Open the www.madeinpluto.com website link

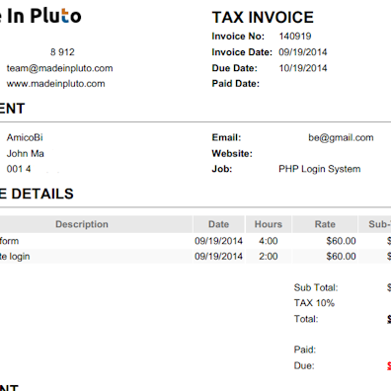coord(55,84)
